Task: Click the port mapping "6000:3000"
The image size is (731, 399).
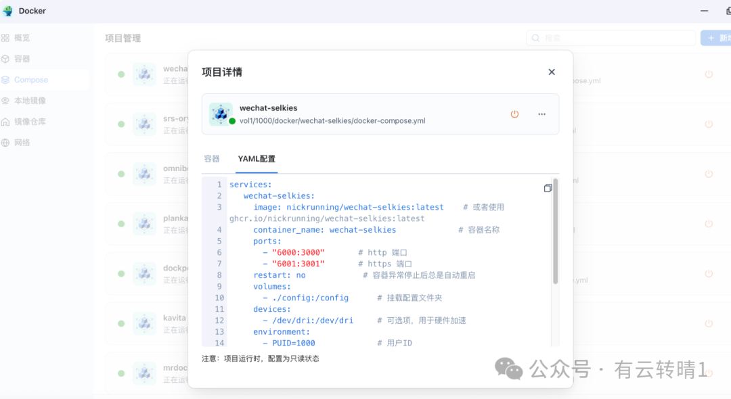Action: [x=298, y=252]
